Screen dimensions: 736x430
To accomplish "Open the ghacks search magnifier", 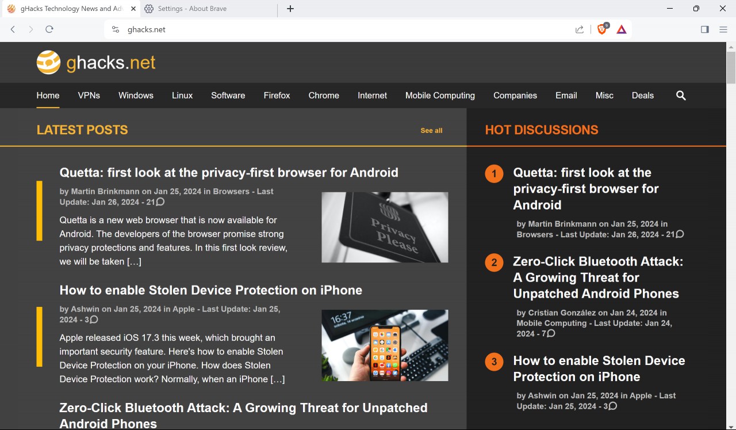I will 681,96.
